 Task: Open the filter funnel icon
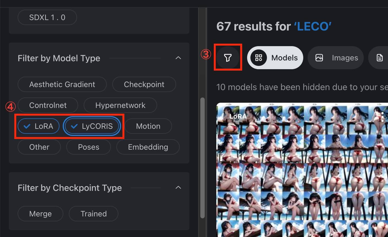(228, 58)
